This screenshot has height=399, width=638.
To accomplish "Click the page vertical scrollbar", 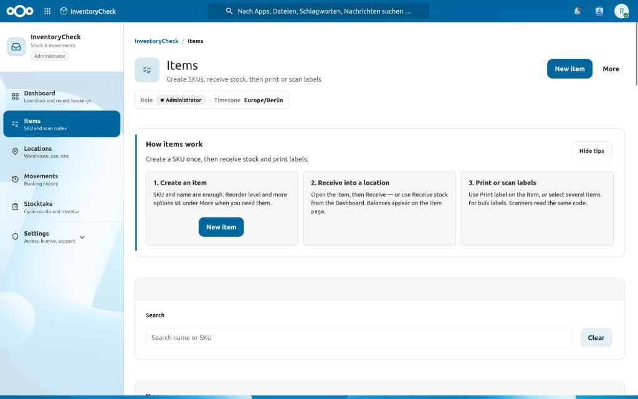I will point(636,53).
